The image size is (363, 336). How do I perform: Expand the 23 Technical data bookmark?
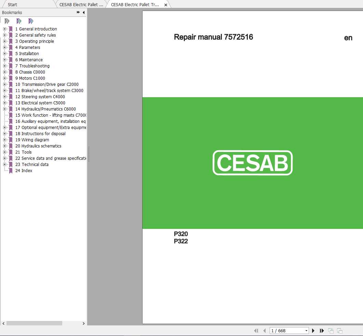click(5, 165)
